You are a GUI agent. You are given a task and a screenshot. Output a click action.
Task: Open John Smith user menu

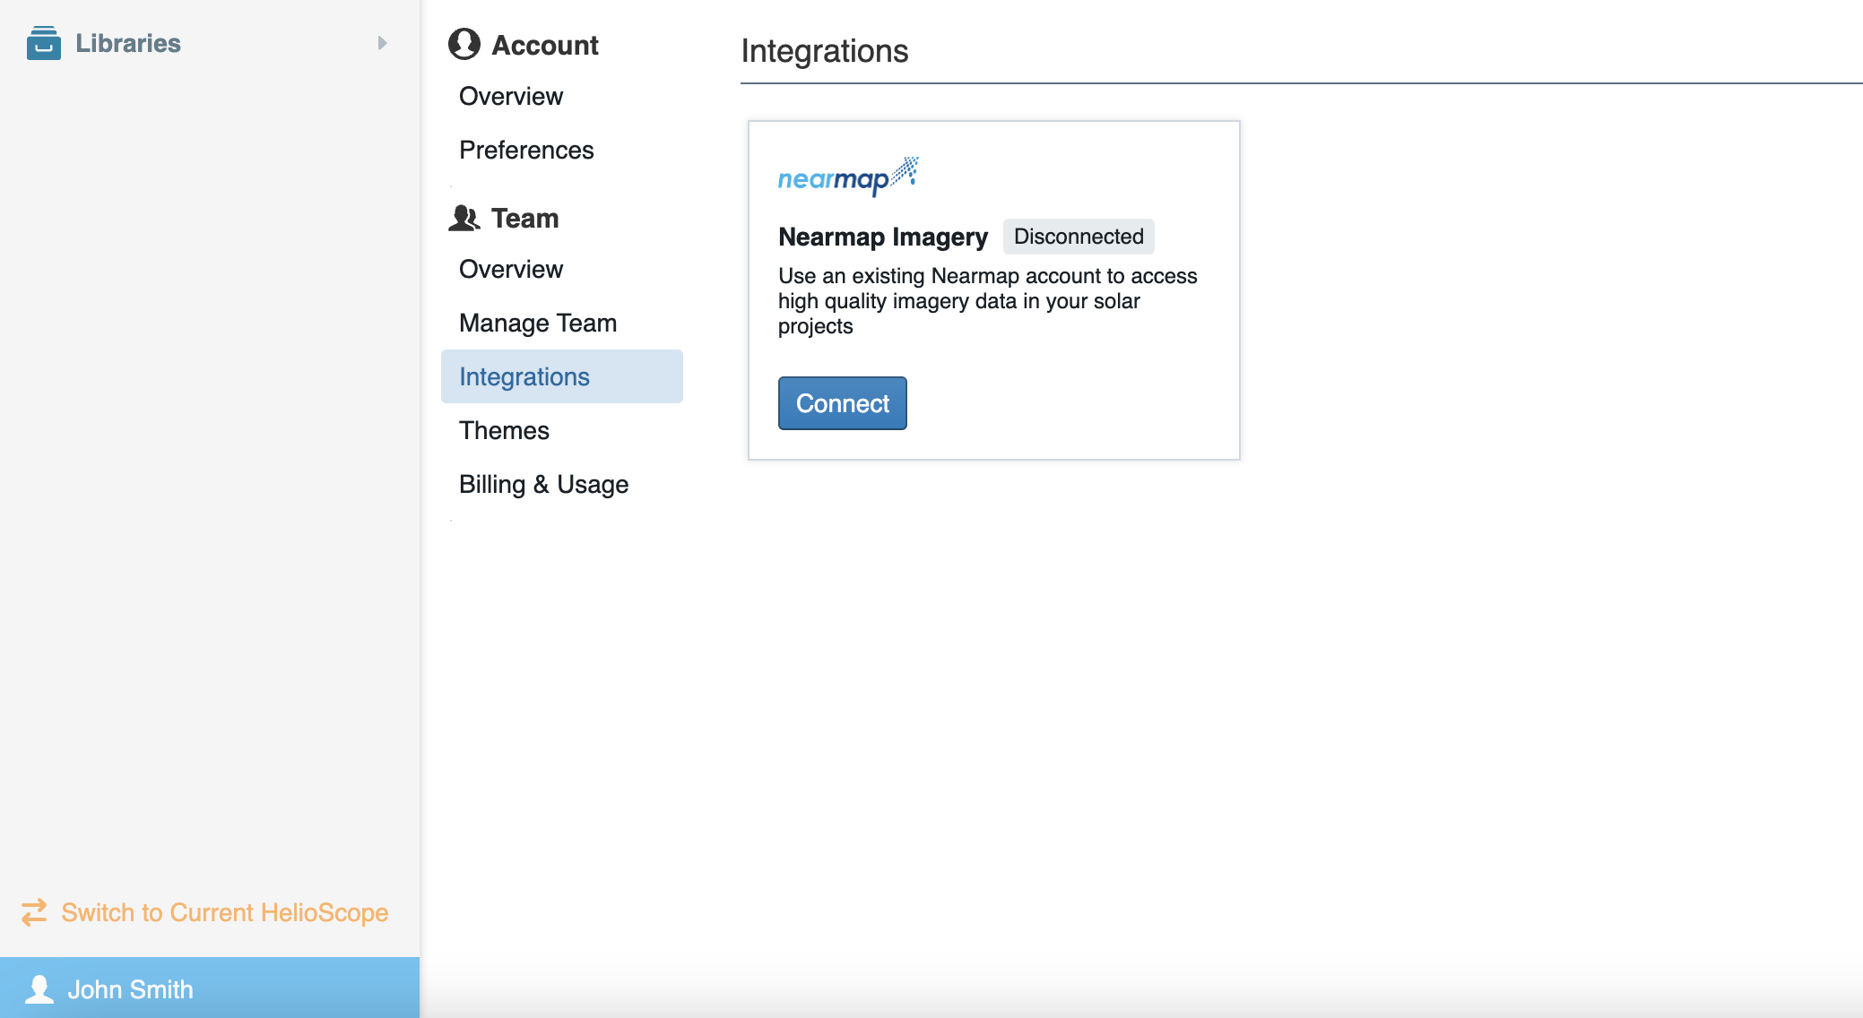[210, 988]
